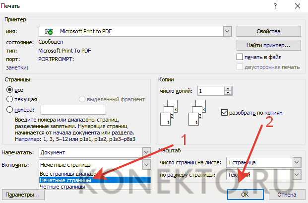Viewport: 308px width, 203px height.
Task: Select the 'текущая' page radio button
Action: [9, 99]
